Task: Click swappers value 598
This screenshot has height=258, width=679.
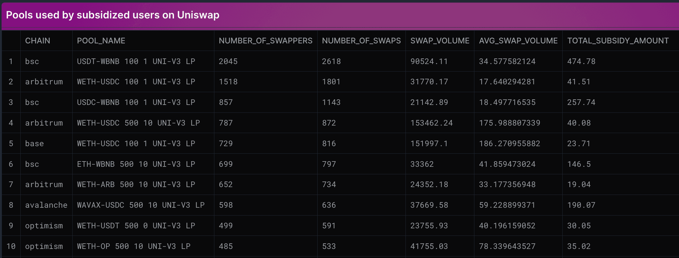Action: point(226,205)
